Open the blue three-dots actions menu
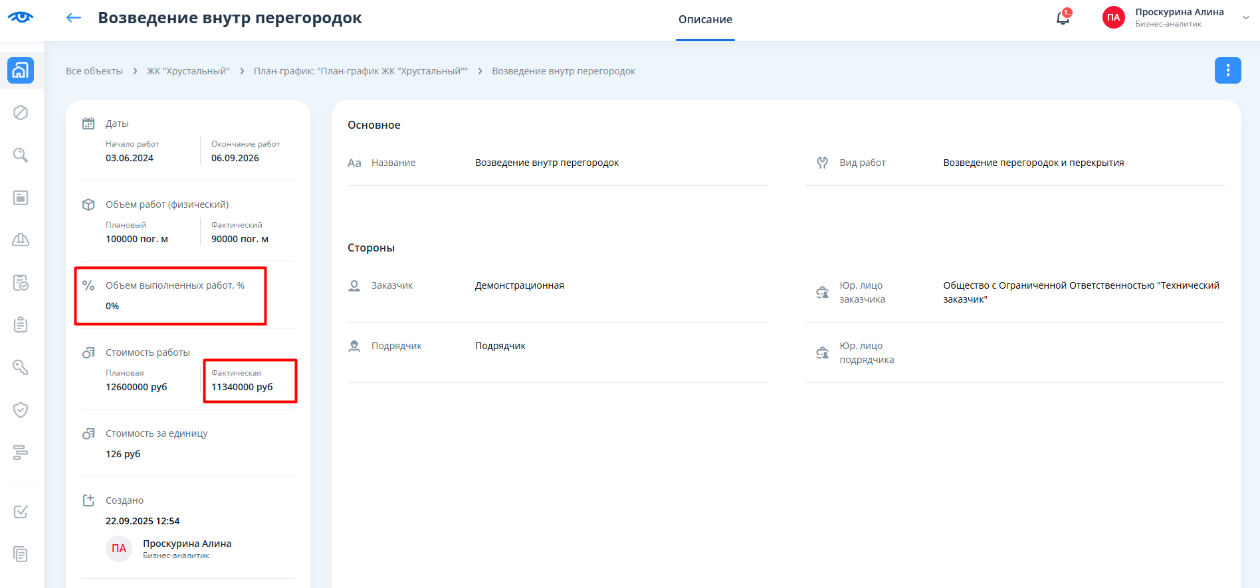The width and height of the screenshot is (1260, 588). (x=1227, y=70)
